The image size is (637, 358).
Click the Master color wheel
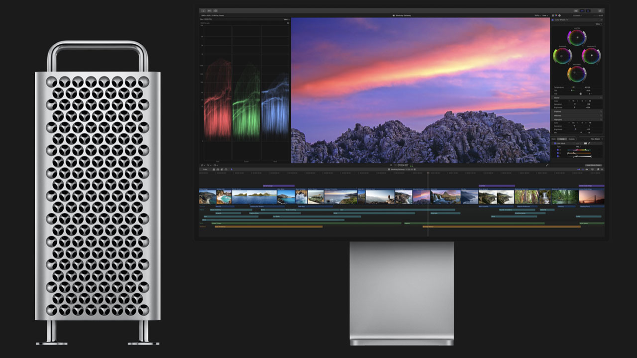click(x=576, y=37)
